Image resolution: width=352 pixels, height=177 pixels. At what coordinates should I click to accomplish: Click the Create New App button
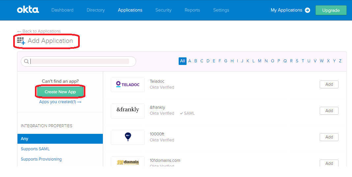[x=60, y=92]
